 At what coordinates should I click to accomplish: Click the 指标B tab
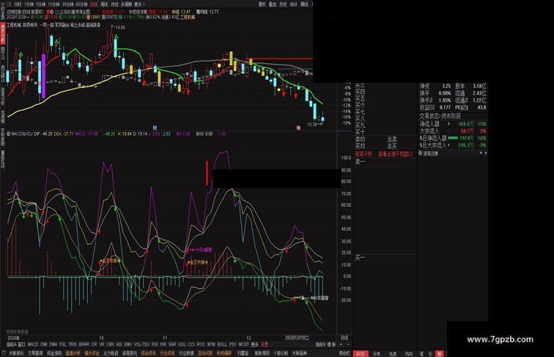click(x=321, y=345)
